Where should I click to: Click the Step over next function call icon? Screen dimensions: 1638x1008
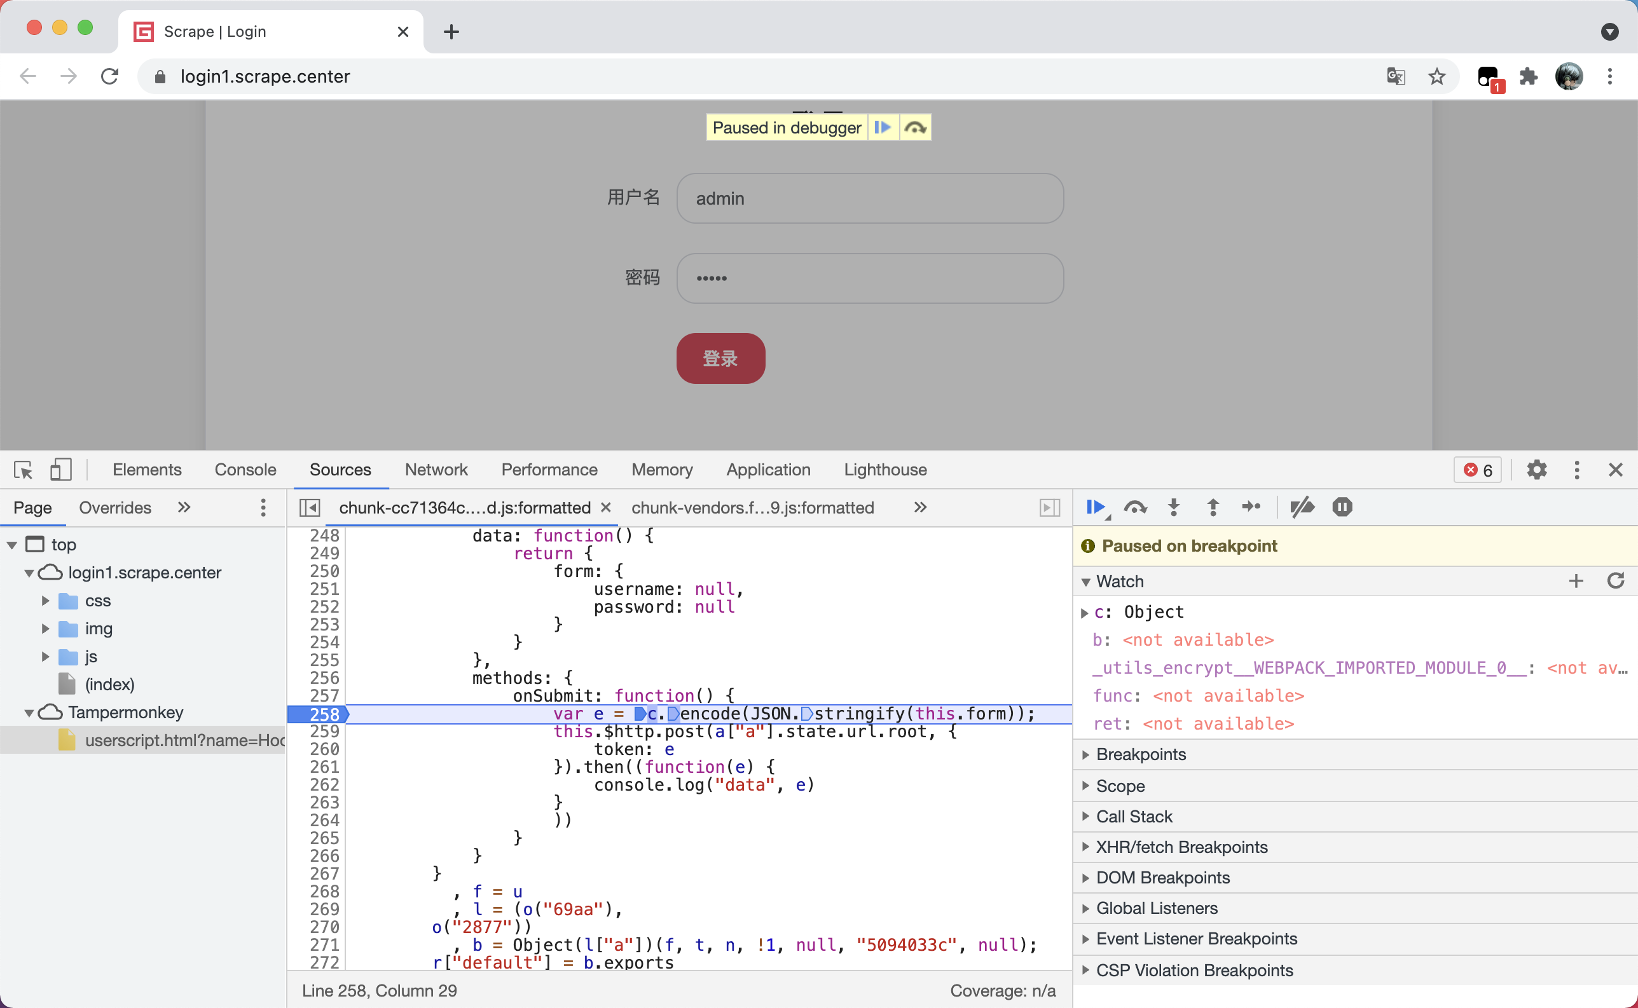click(1134, 507)
